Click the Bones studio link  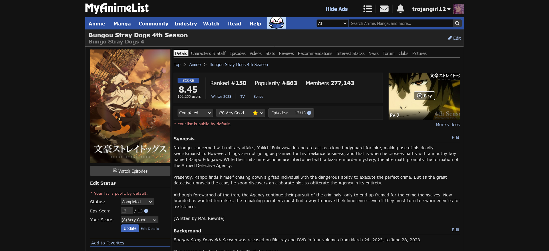tap(258, 97)
